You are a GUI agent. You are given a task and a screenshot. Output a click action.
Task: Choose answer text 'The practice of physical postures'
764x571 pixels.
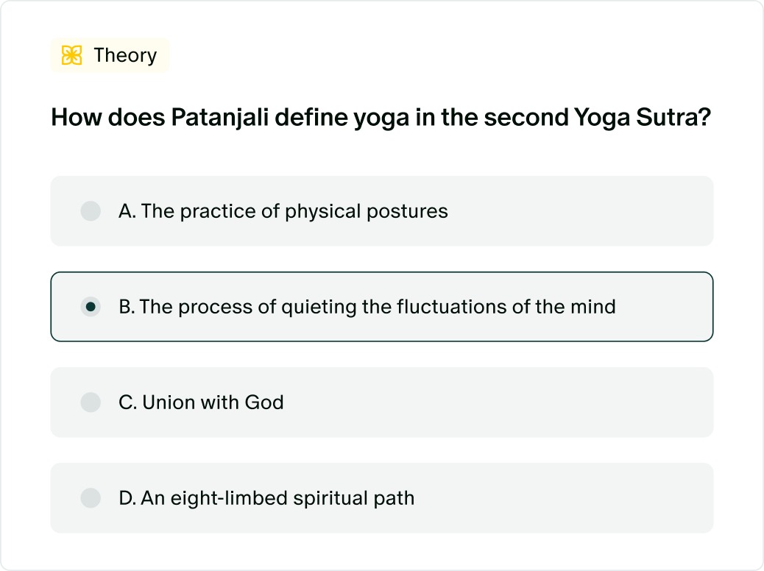pos(294,211)
